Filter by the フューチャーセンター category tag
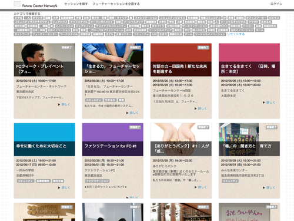Viewport: 294px width, 221px height. [x=45, y=34]
